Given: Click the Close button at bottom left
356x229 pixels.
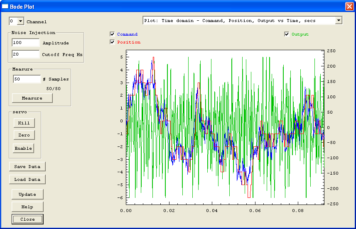Looking at the screenshot, I should tap(27, 219).
